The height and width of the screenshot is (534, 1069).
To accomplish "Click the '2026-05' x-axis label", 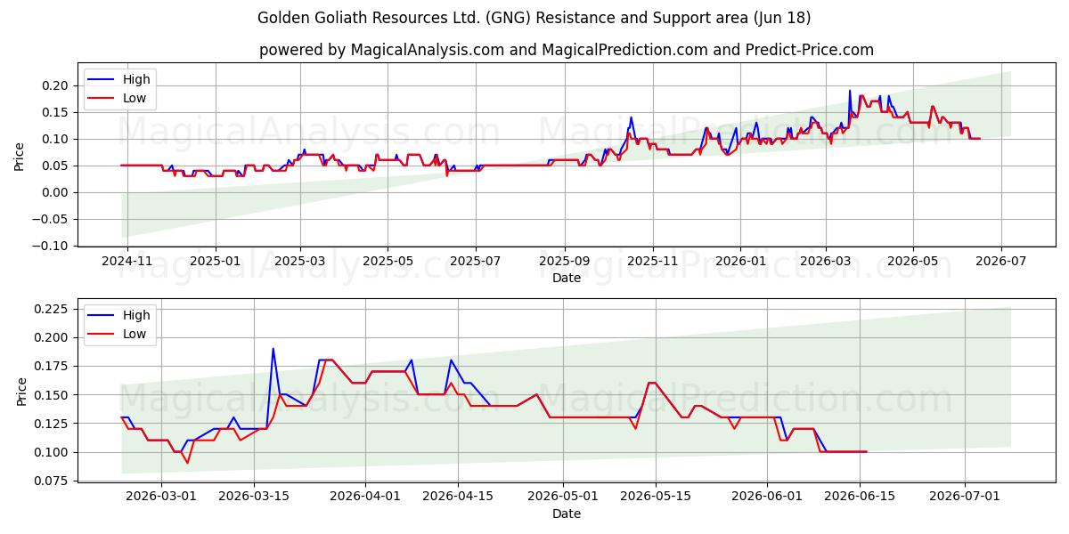I will (912, 261).
